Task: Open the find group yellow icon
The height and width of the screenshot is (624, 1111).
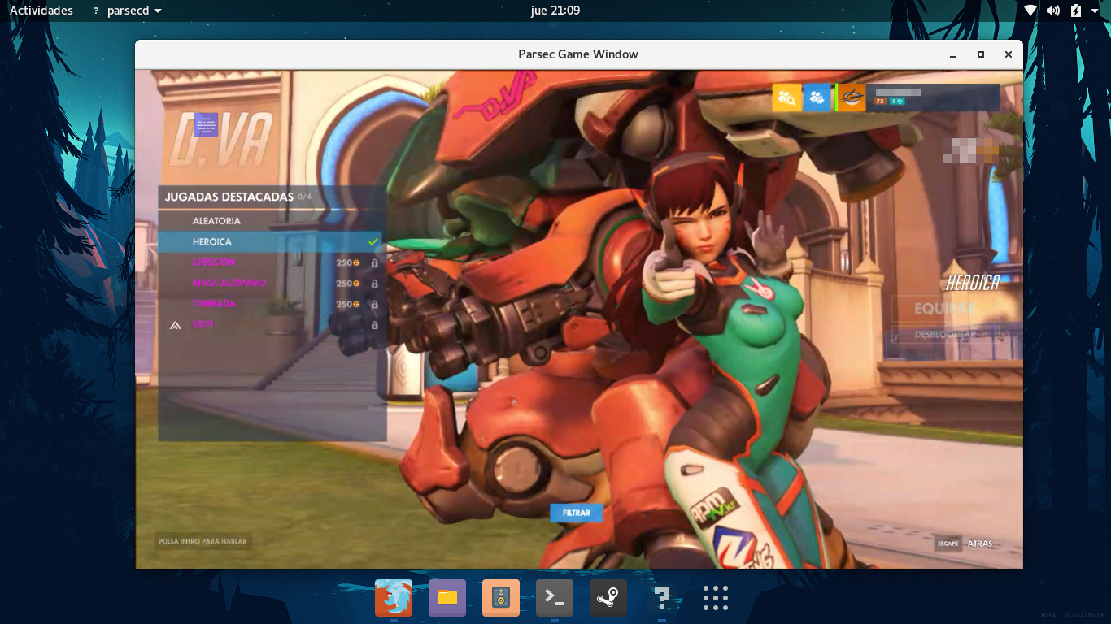Action: coord(786,97)
